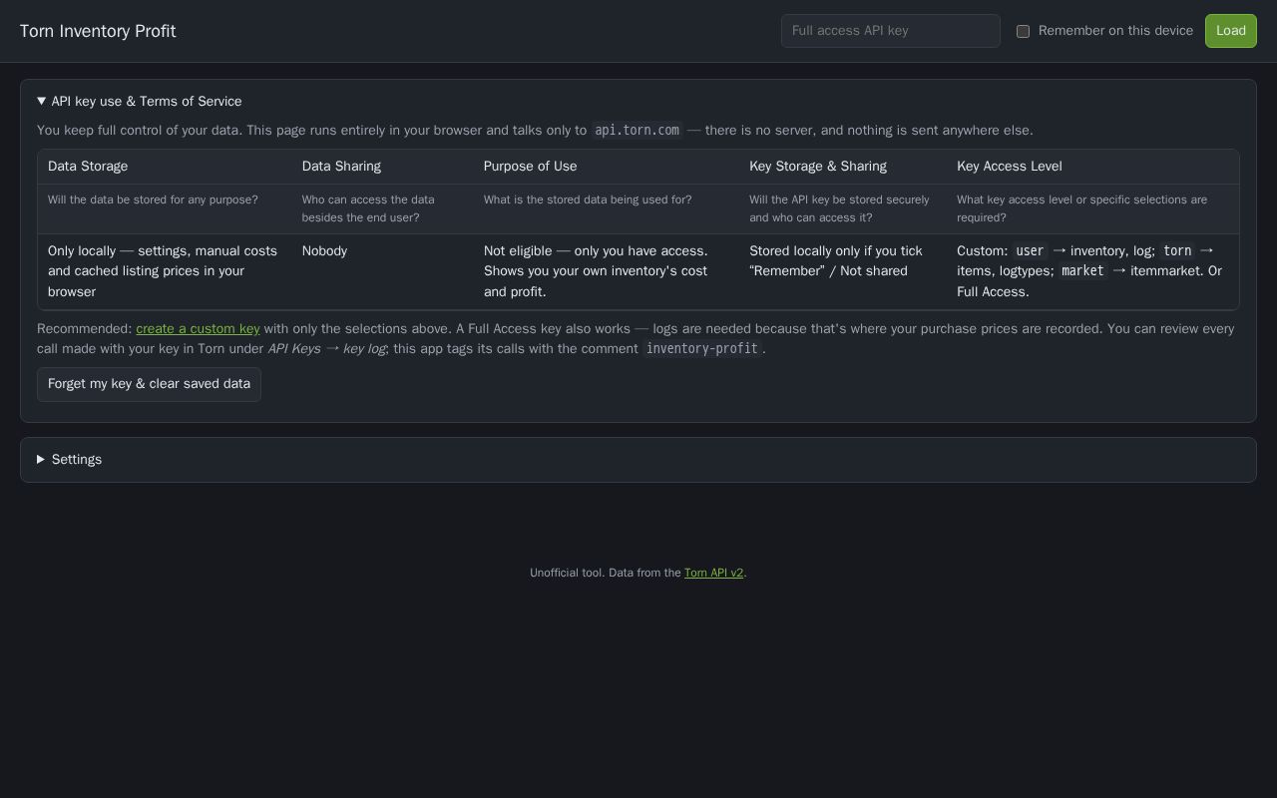Focus the Full access API key field
The width and height of the screenshot is (1277, 798).
890,31
